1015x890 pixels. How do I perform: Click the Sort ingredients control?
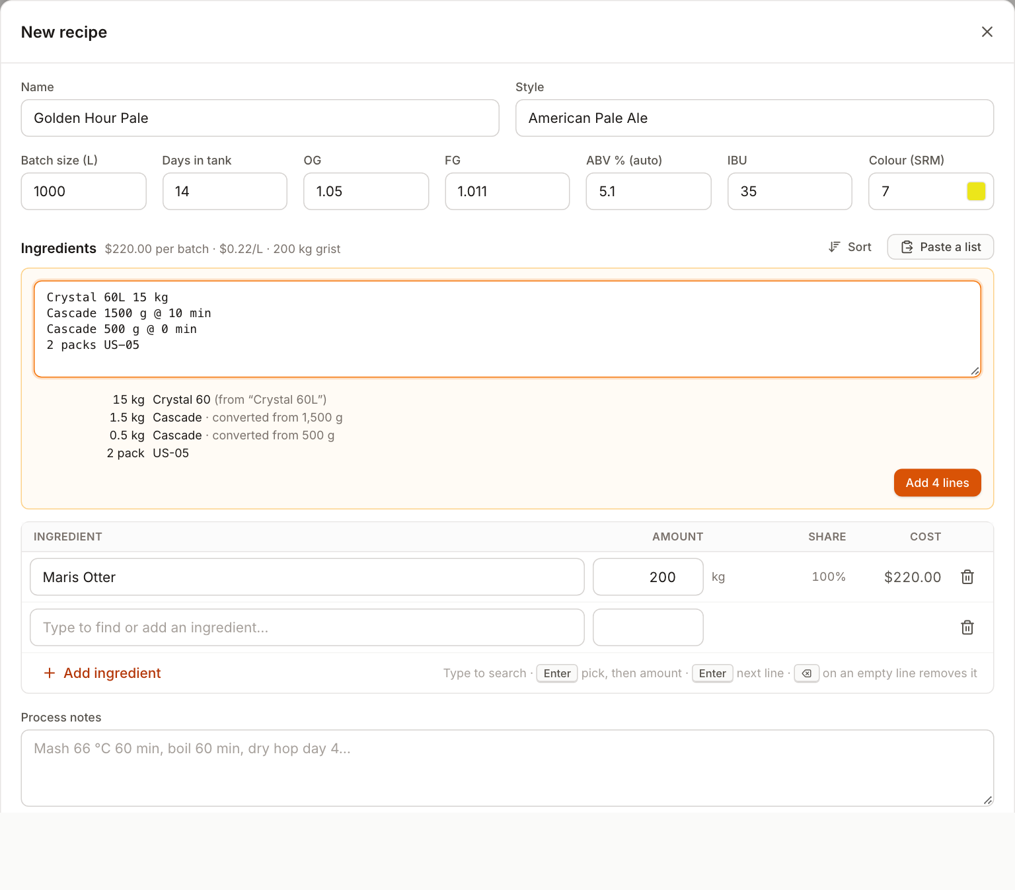(x=850, y=247)
